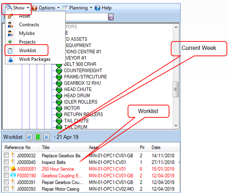Click the green status ball beside GEARBOX 12 RHU

click(59, 83)
